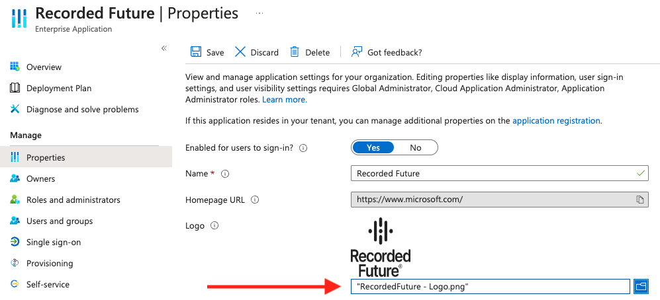The width and height of the screenshot is (660, 300).
Task: Show info tooltip for Logo
Action: 214,226
